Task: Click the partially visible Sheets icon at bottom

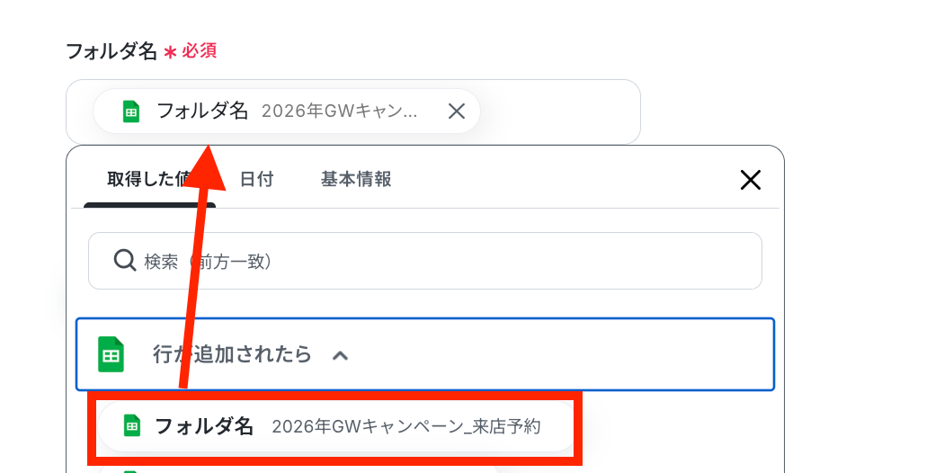Action: pyautogui.click(x=132, y=470)
